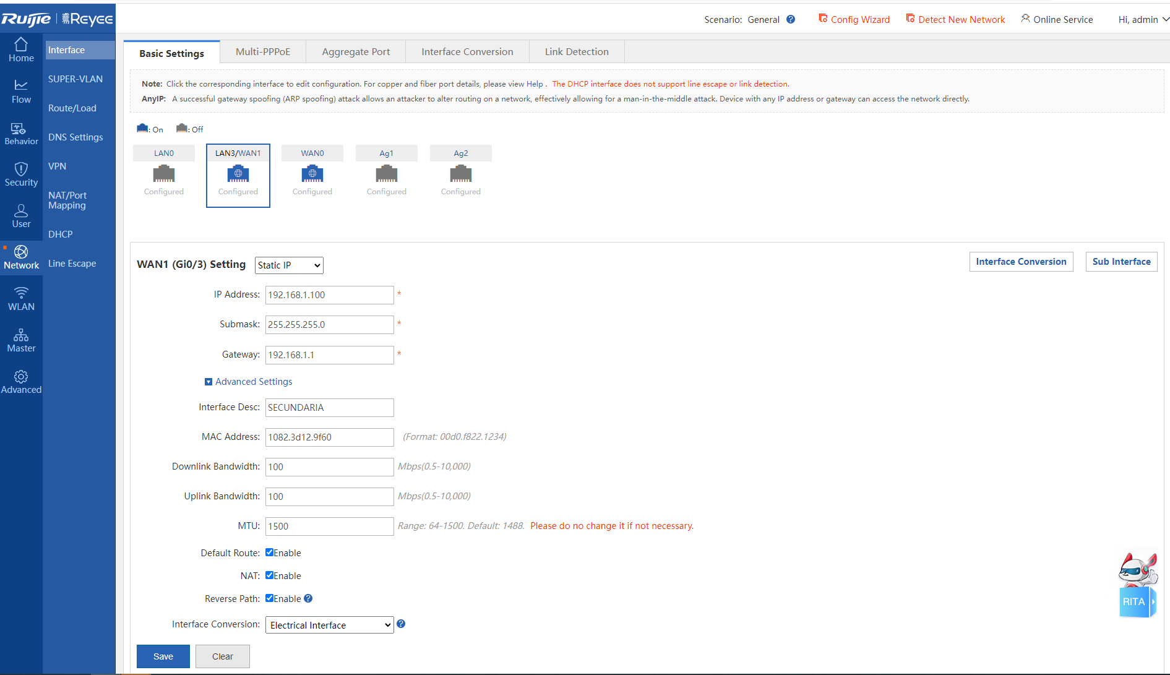Save the WAN1 interface settings
The height and width of the screenshot is (675, 1170).
tap(163, 656)
